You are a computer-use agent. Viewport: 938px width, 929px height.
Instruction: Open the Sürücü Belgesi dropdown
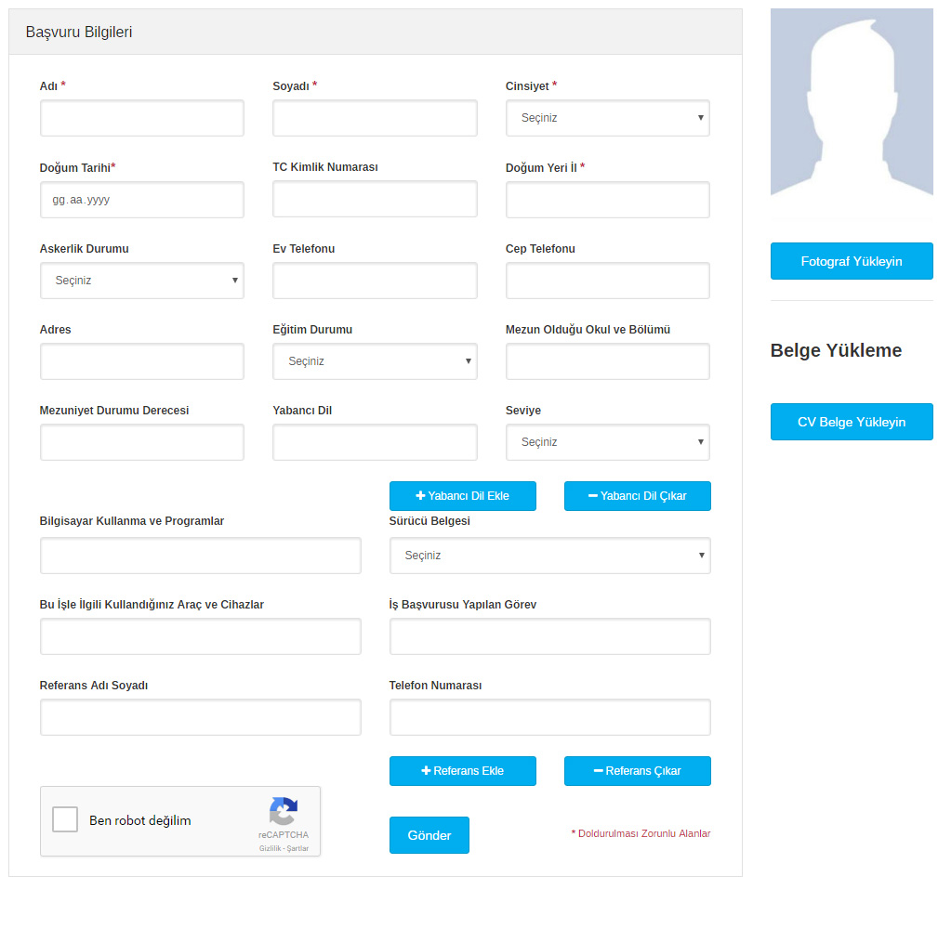(549, 556)
